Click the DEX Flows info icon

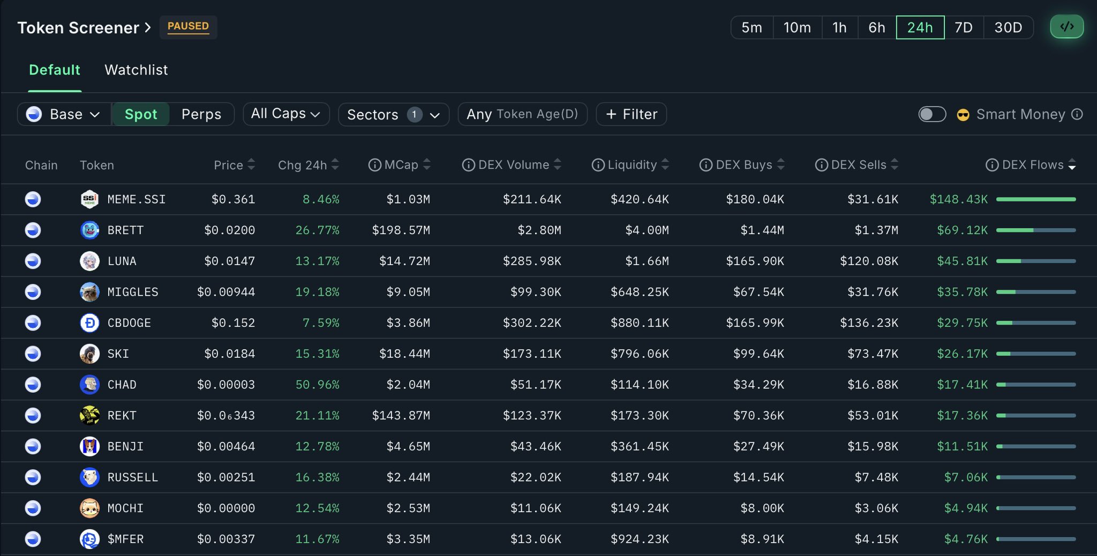[x=991, y=165]
